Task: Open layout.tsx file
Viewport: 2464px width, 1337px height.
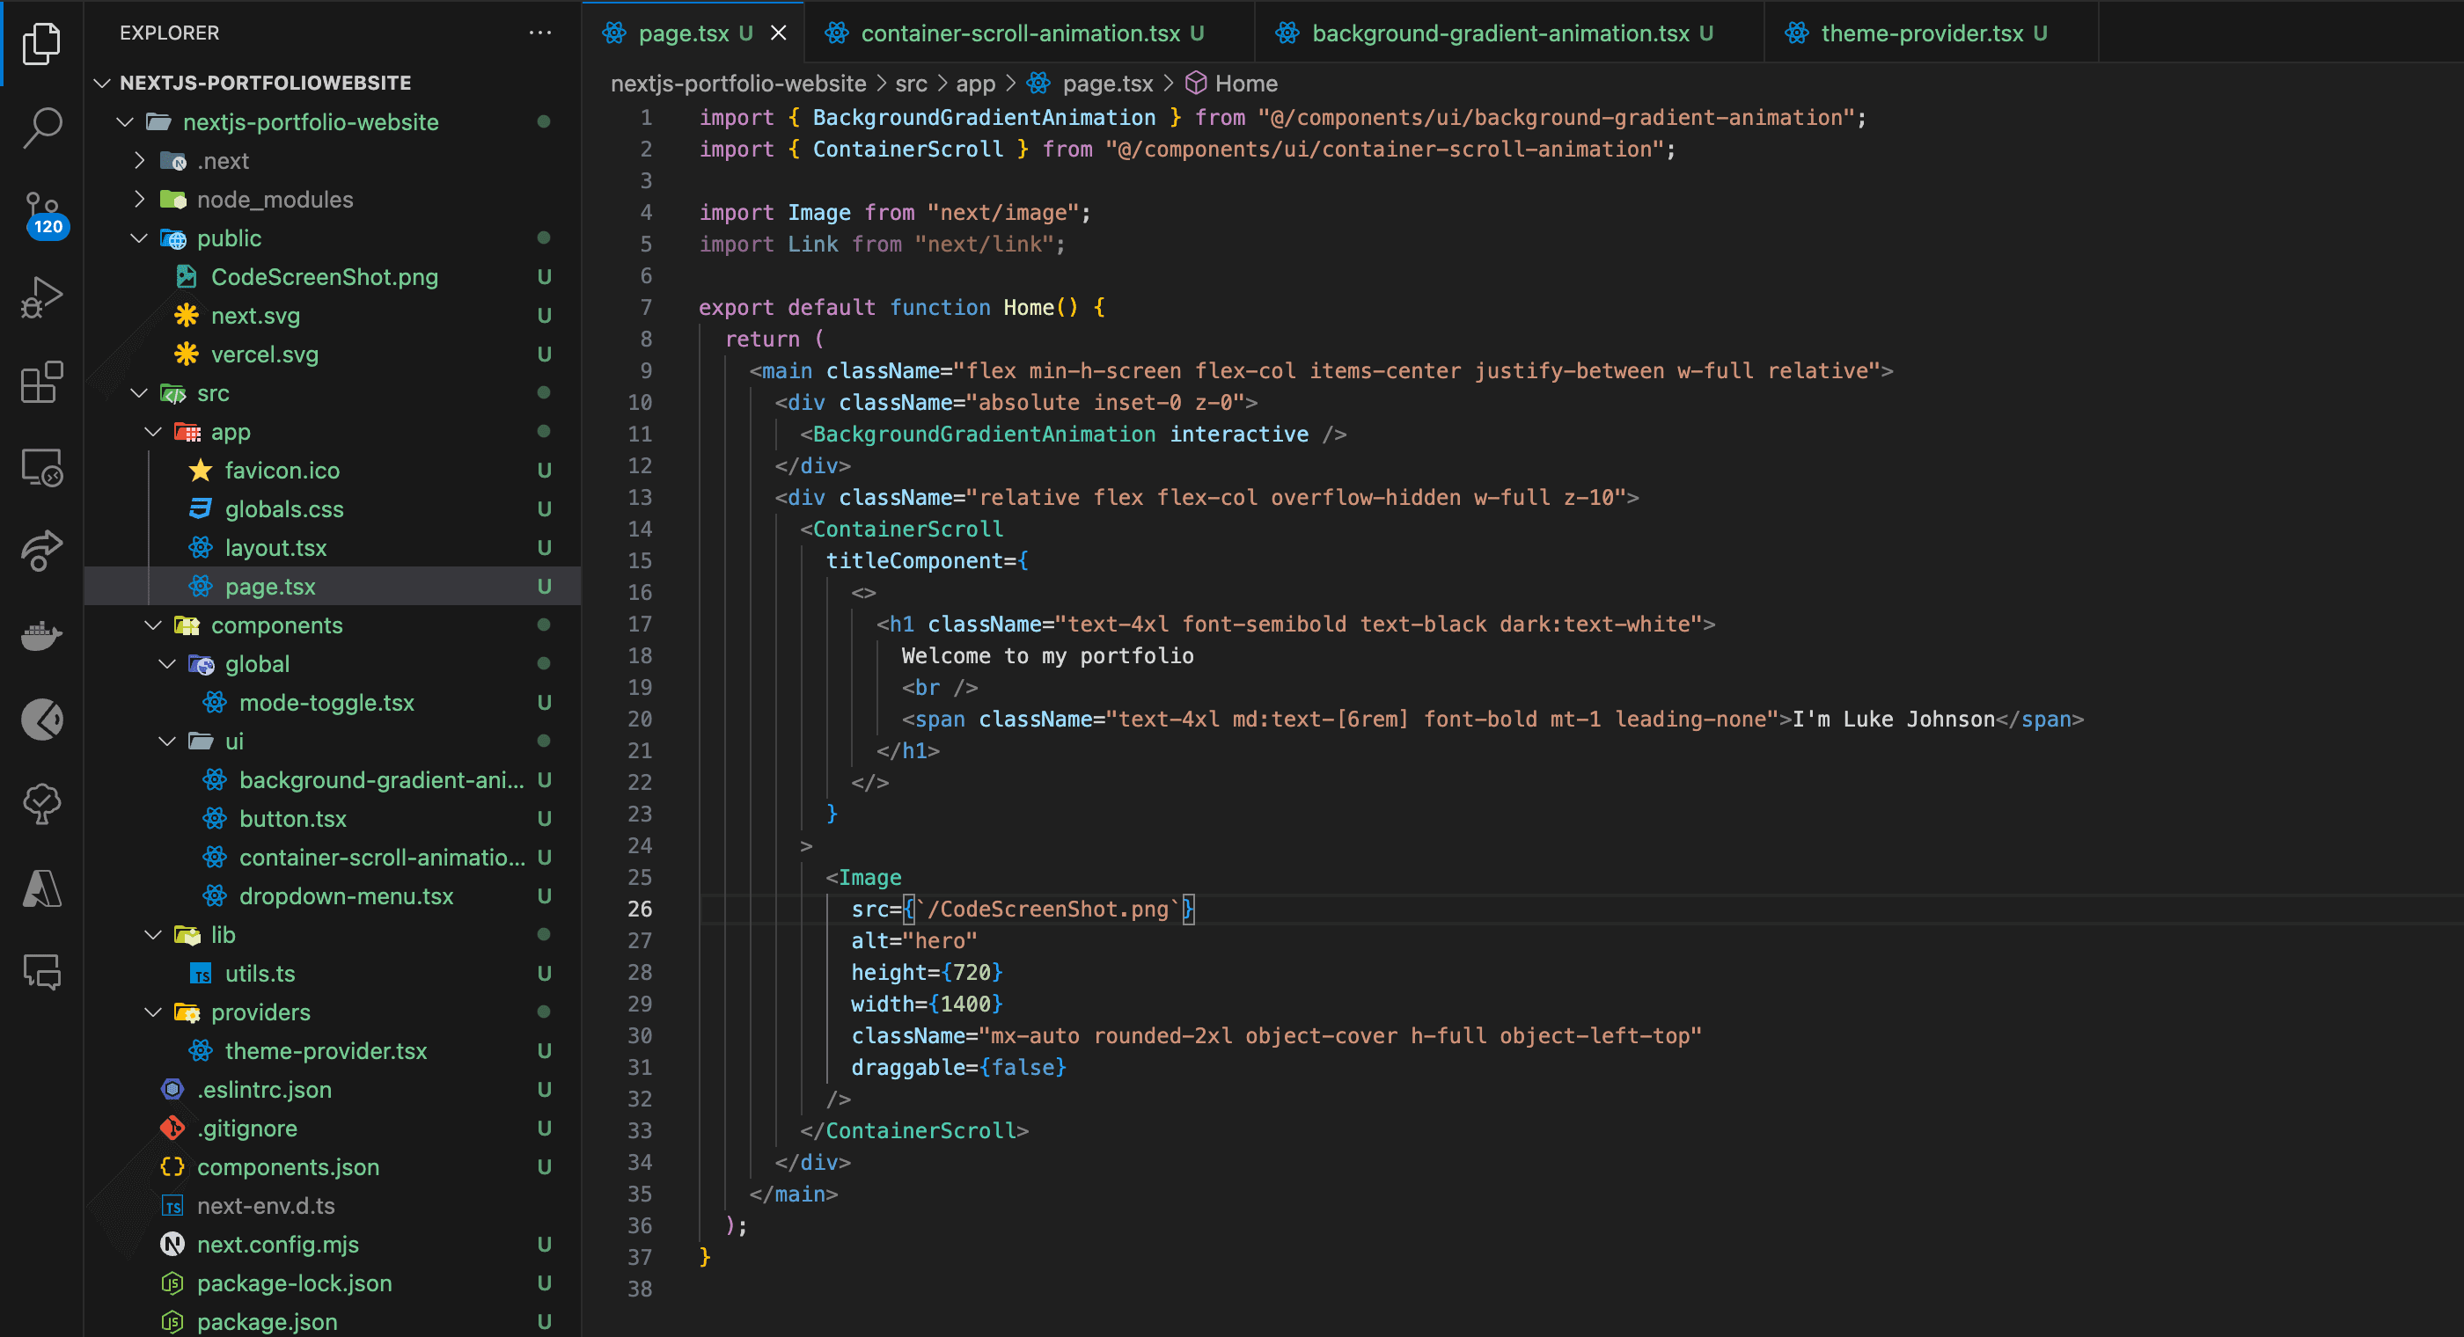Action: (332, 547)
